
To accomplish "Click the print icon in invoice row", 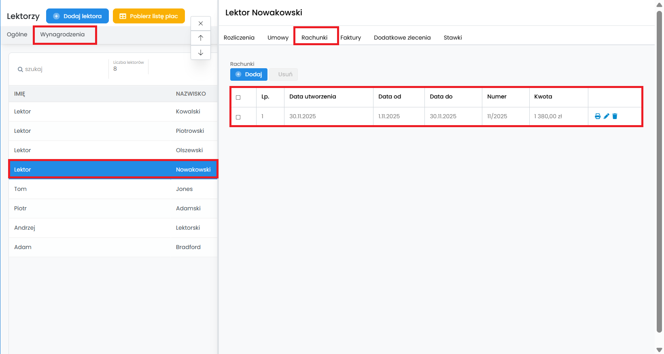I will pyautogui.click(x=598, y=116).
